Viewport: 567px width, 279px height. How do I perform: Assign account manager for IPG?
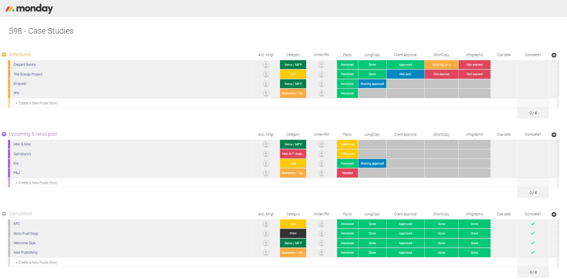[266, 93]
